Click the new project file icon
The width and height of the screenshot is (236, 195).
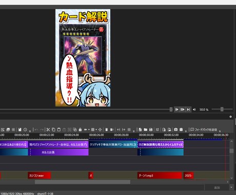pos(140,130)
